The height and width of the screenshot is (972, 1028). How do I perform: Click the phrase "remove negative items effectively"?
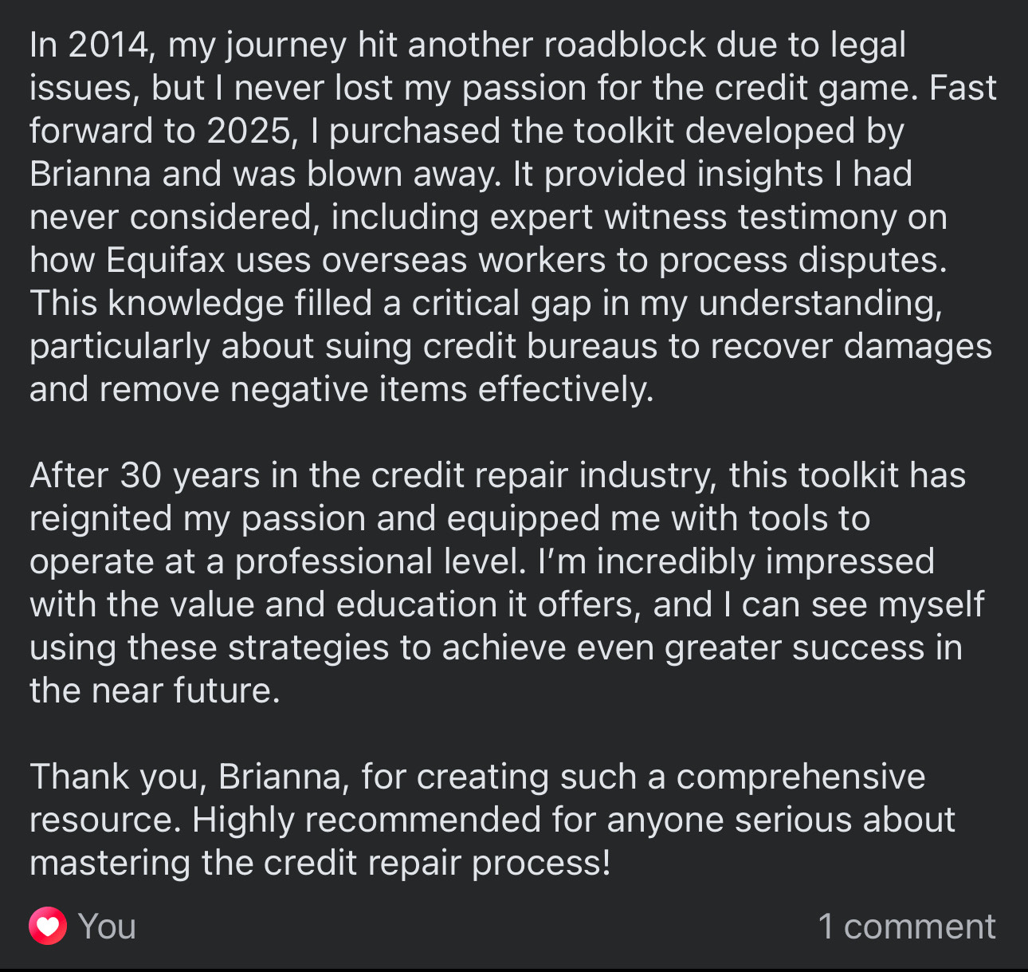coord(376,389)
